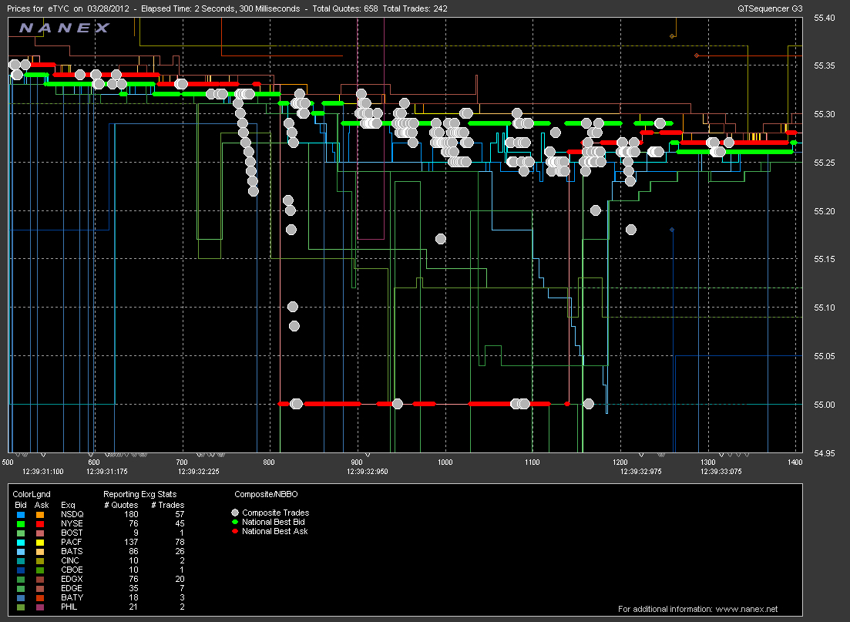Click the National Best Bid green legend dot
Screen dimensions: 850x622
click(235, 522)
